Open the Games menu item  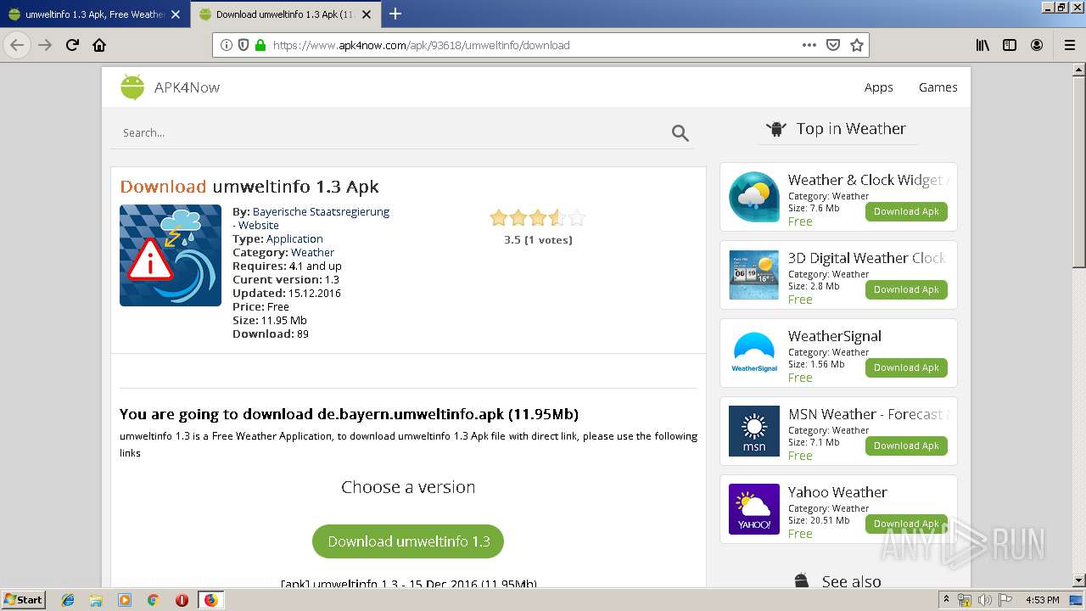pyautogui.click(x=938, y=87)
